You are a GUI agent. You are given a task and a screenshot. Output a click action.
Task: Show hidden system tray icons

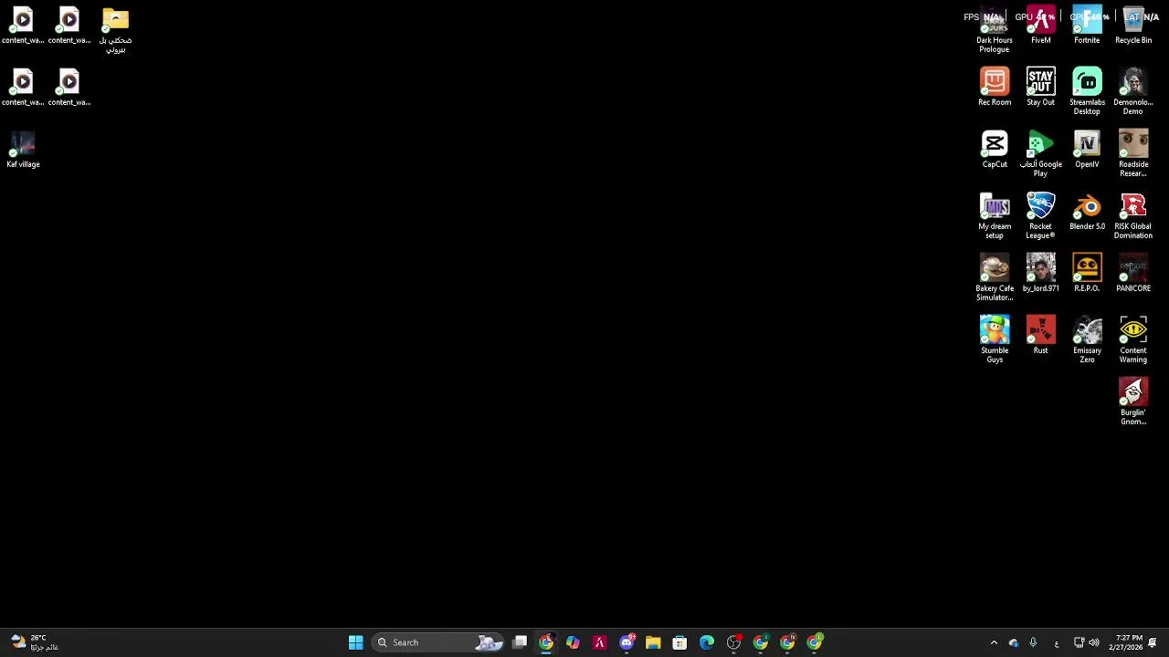click(x=994, y=642)
